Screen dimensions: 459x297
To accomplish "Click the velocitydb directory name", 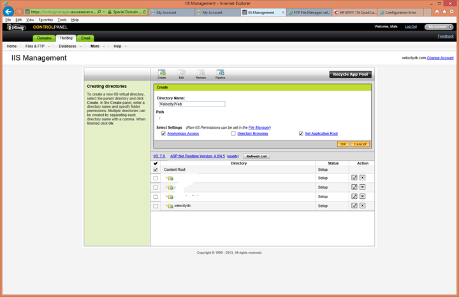I will pyautogui.click(x=182, y=206).
